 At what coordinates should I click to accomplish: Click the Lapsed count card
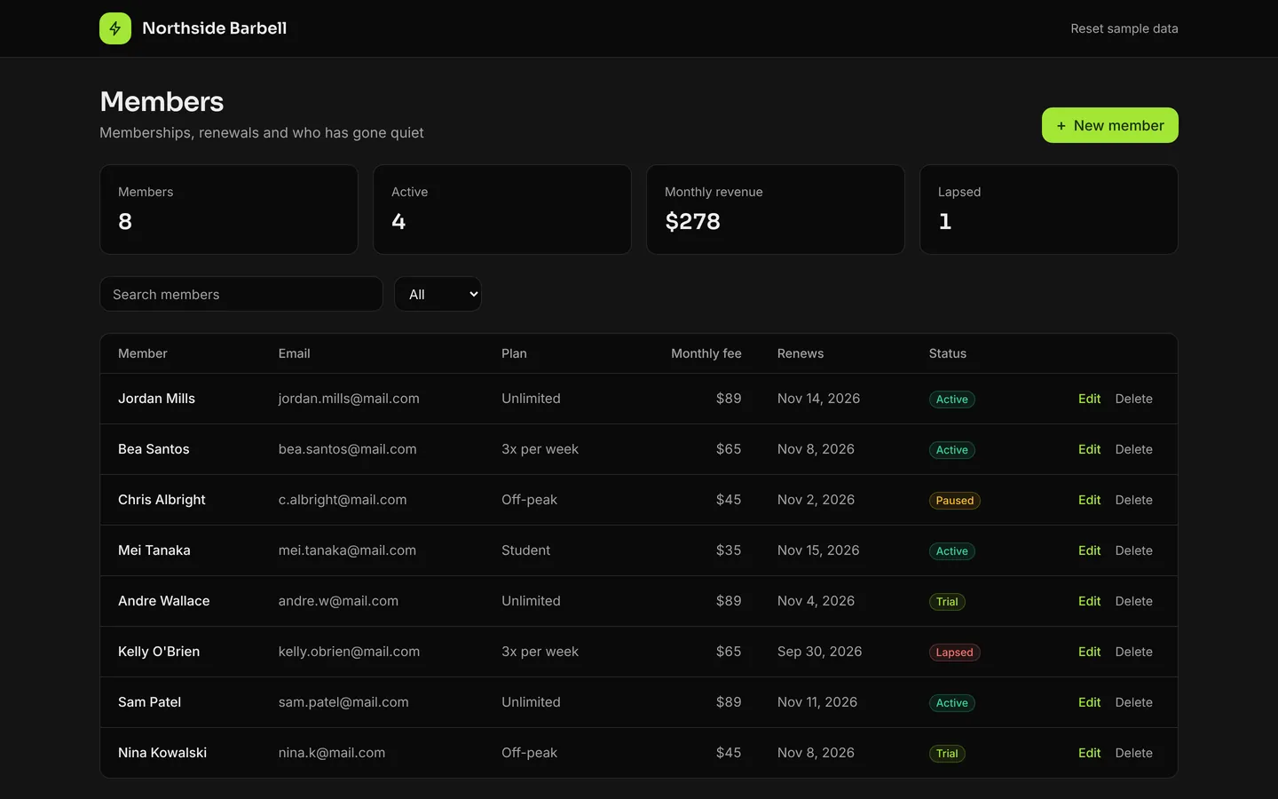tap(1049, 210)
